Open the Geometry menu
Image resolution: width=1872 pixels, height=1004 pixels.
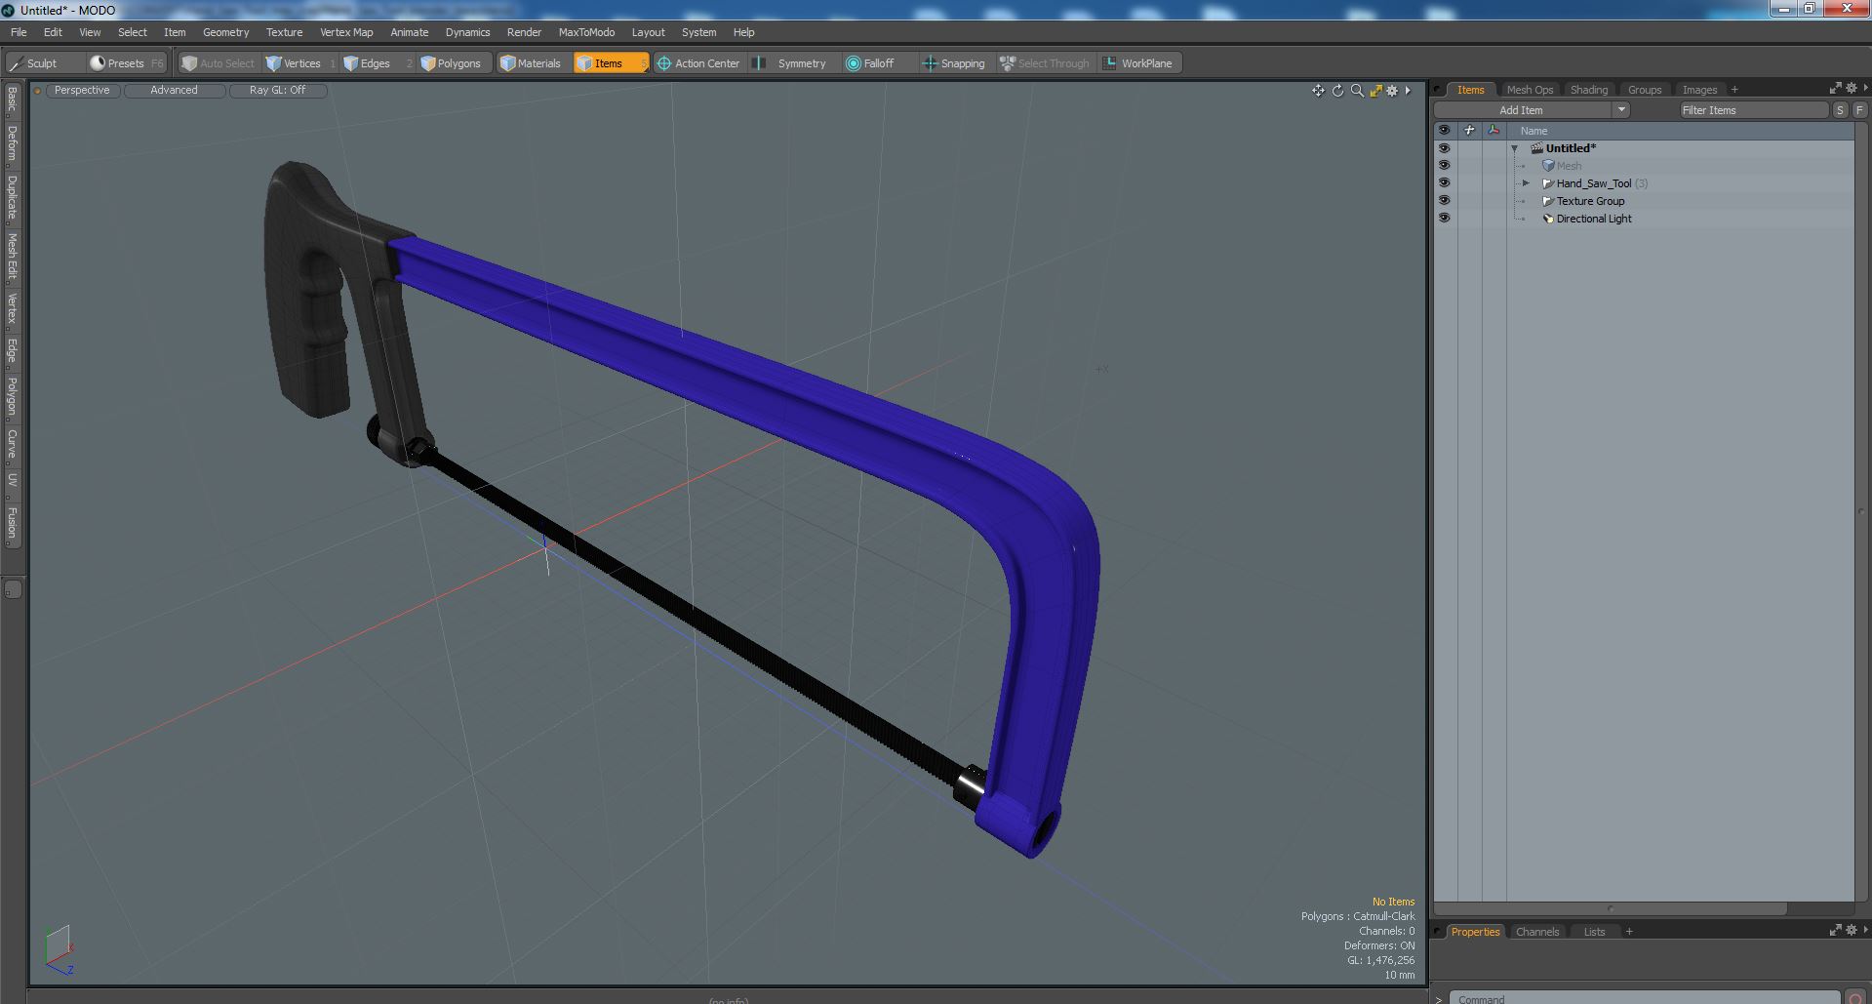click(x=225, y=32)
